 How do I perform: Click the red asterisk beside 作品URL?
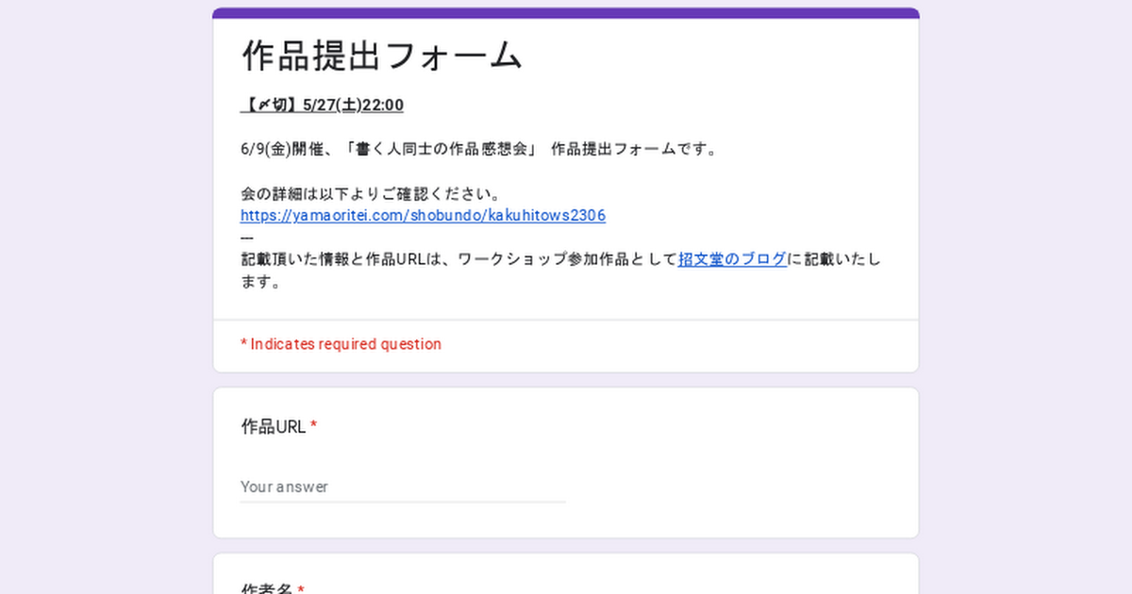click(x=314, y=426)
